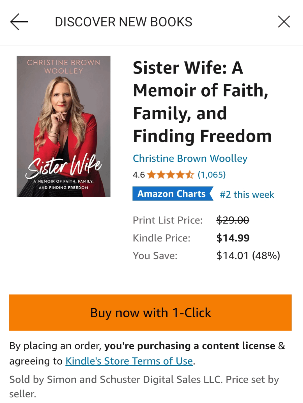Viewport: 303px width, 403px height.
Task: Open the Sister Wife book cover image
Action: 64,126
